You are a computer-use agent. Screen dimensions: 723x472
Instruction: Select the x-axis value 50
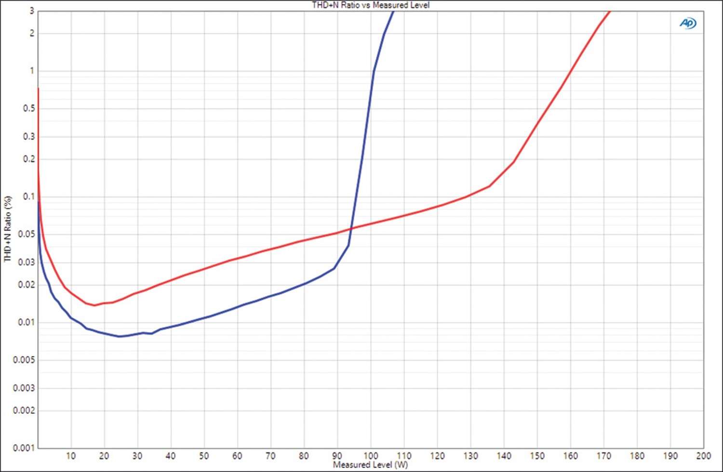[x=204, y=456]
